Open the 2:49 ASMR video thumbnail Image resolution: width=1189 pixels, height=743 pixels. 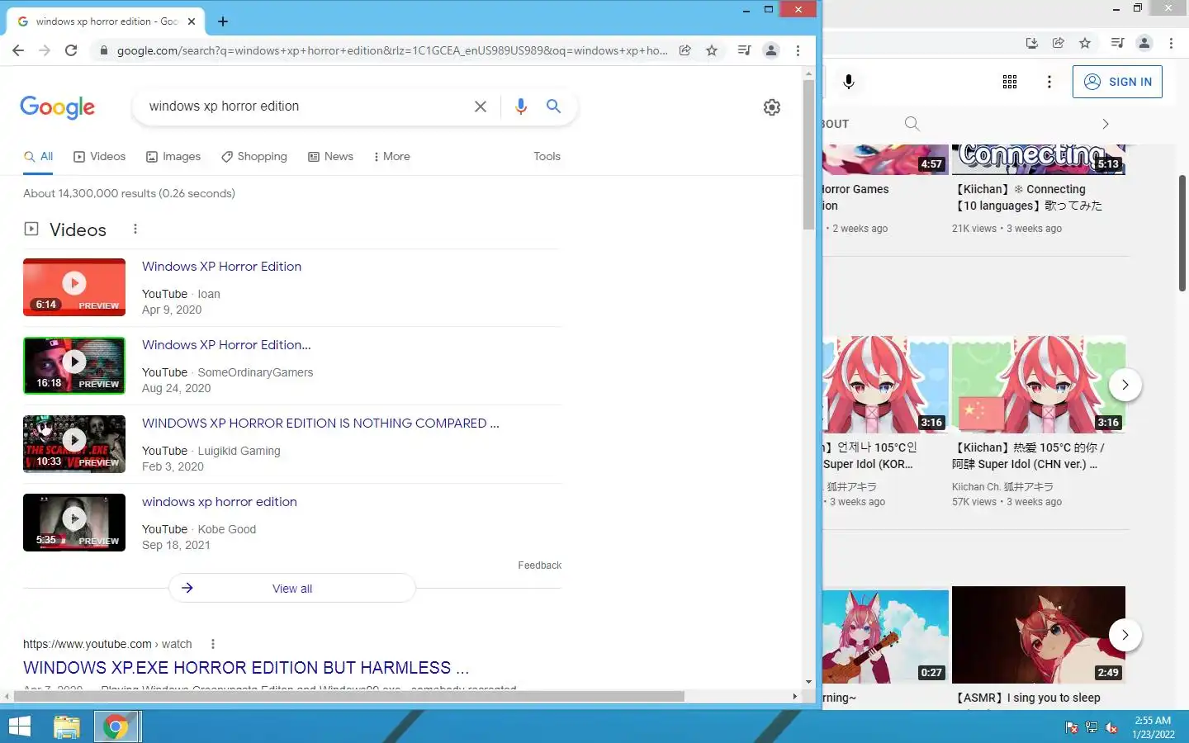coord(1039,635)
